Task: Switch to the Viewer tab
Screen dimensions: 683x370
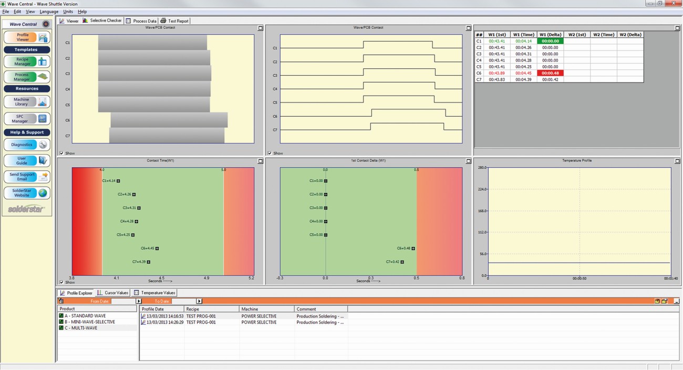Action: coord(69,21)
